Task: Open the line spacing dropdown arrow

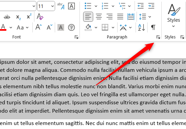Action: [150, 17]
